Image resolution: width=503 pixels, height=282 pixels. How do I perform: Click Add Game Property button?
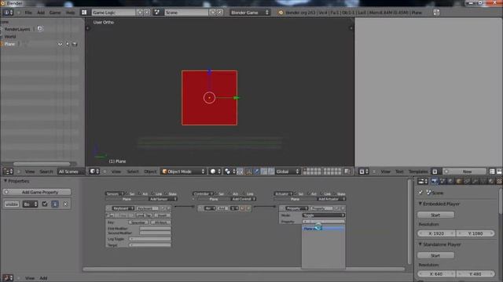37,192
